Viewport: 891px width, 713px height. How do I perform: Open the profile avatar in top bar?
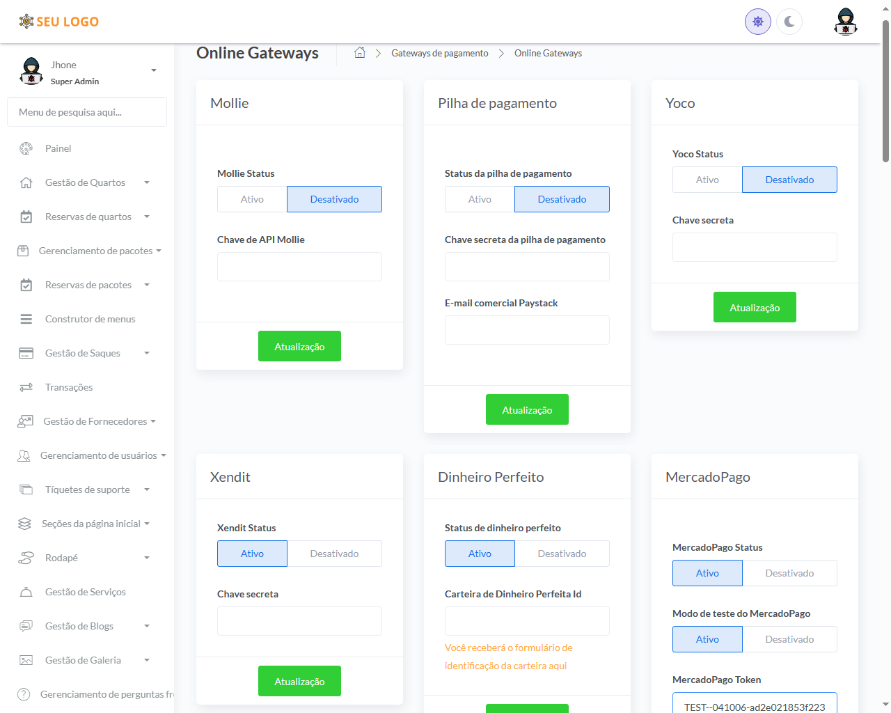point(845,22)
